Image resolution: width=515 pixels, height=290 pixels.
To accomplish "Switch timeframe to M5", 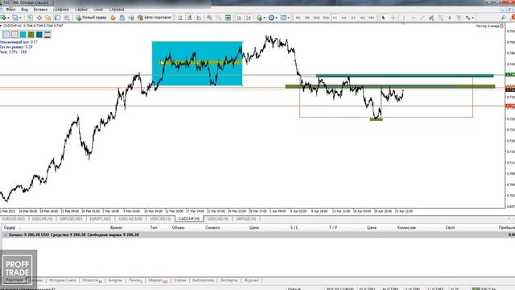I will 307,18.
